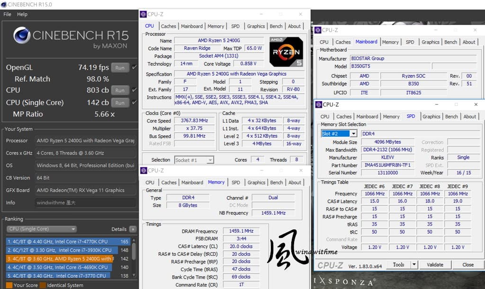Screen dimensions: 485x289
Task: Open the File menu in Cinebench
Action: pyautogui.click(x=7, y=14)
